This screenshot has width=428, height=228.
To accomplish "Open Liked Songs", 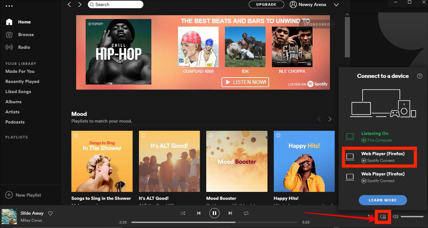I will click(x=18, y=92).
